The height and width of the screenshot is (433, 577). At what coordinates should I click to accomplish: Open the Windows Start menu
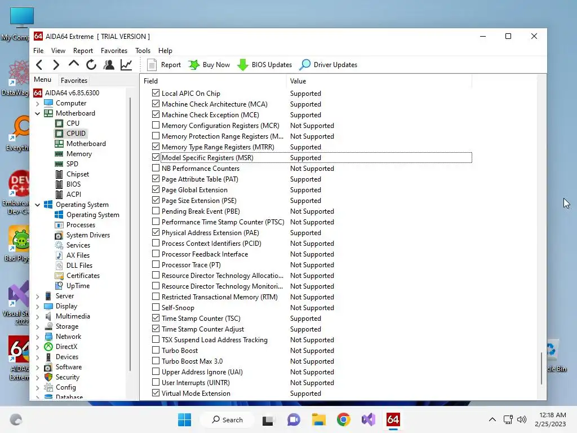coord(184,419)
